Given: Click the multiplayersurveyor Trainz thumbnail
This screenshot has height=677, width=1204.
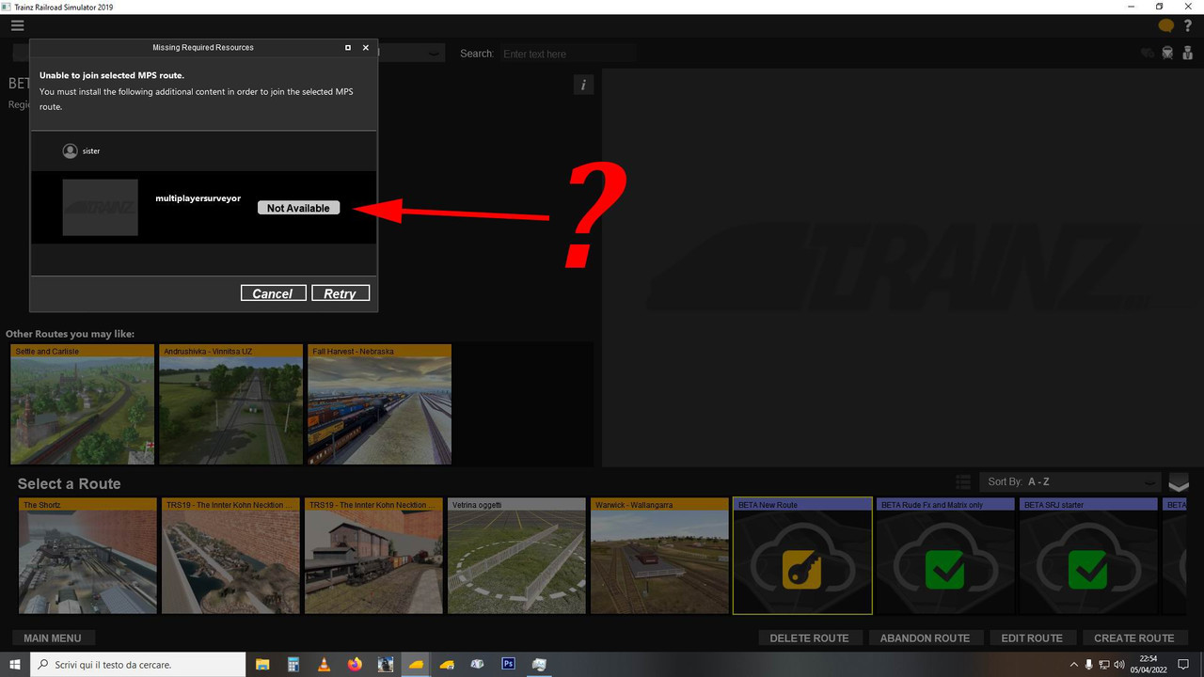Looking at the screenshot, I should pos(101,208).
